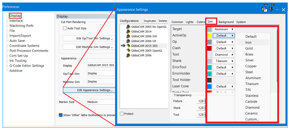Click the teal ErrorTool color swatch
290x130 pixels.
click(209, 67)
